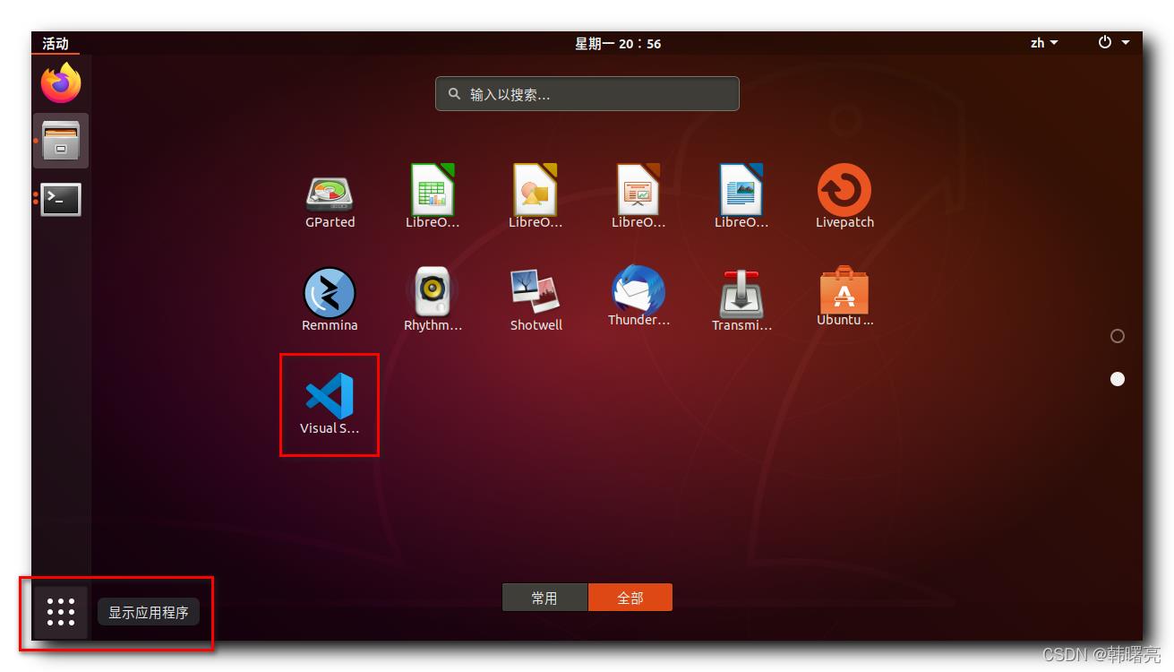Launch LibreOffice Calc with green spreadsheet icon
The image size is (1174, 672).
tap(433, 196)
